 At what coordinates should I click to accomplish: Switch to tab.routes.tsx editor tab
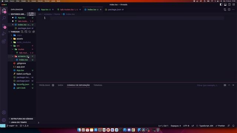[69, 10]
